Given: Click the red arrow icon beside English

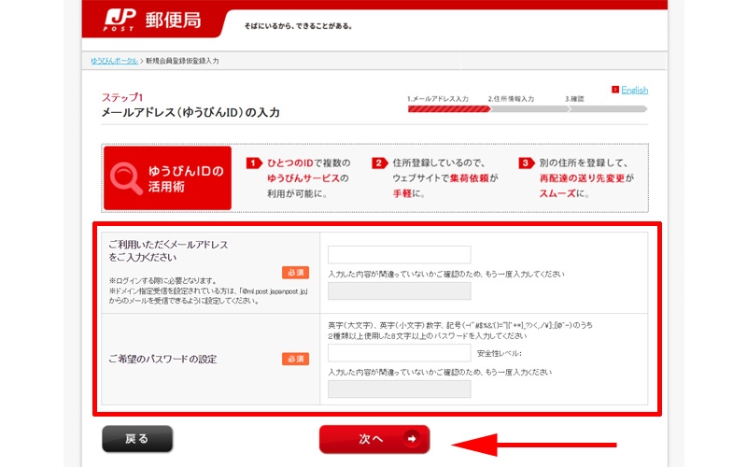Looking at the screenshot, I should tap(615, 90).
